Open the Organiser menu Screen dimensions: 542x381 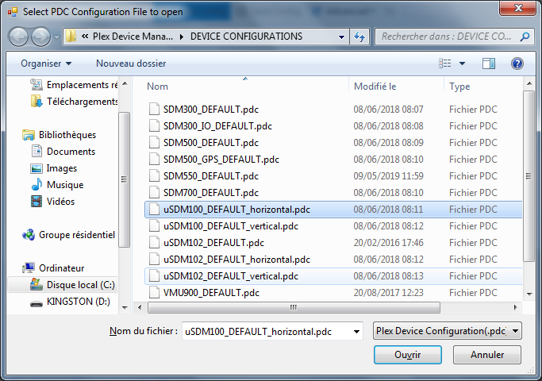point(46,63)
